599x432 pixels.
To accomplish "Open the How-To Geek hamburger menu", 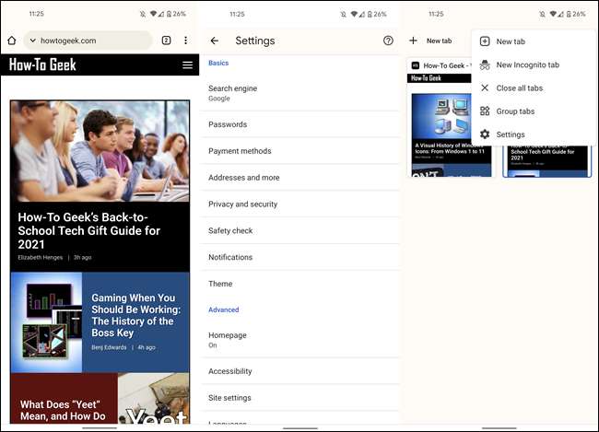I will 187,65.
